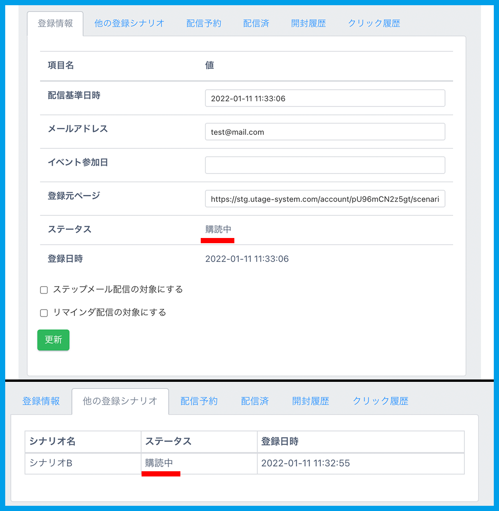Switch to 登録情報 tab in lower panel
499x511 pixels.
[x=41, y=401]
